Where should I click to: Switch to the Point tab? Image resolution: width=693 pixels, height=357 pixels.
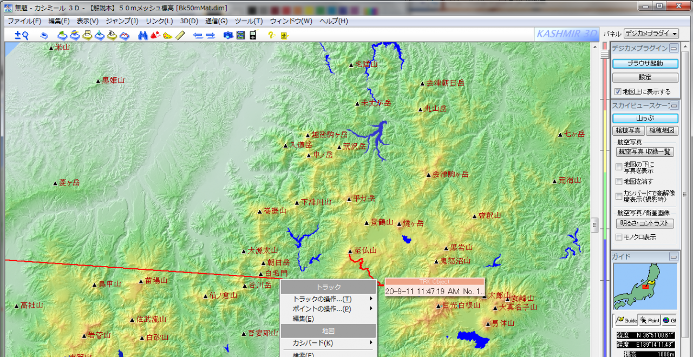tap(649, 320)
